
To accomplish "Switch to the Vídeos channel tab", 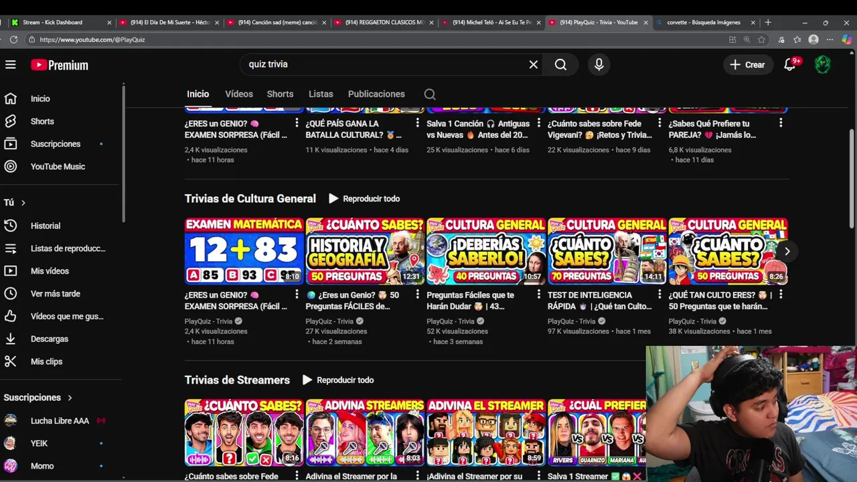I will pos(239,94).
